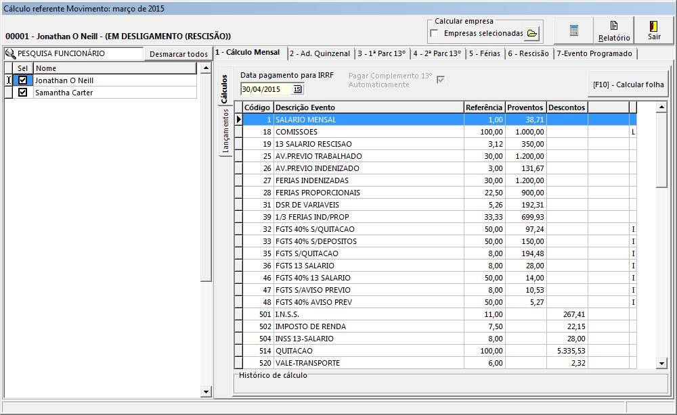Click the magnifier search employee icon
Image resolution: width=677 pixels, height=415 pixels.
coord(10,53)
